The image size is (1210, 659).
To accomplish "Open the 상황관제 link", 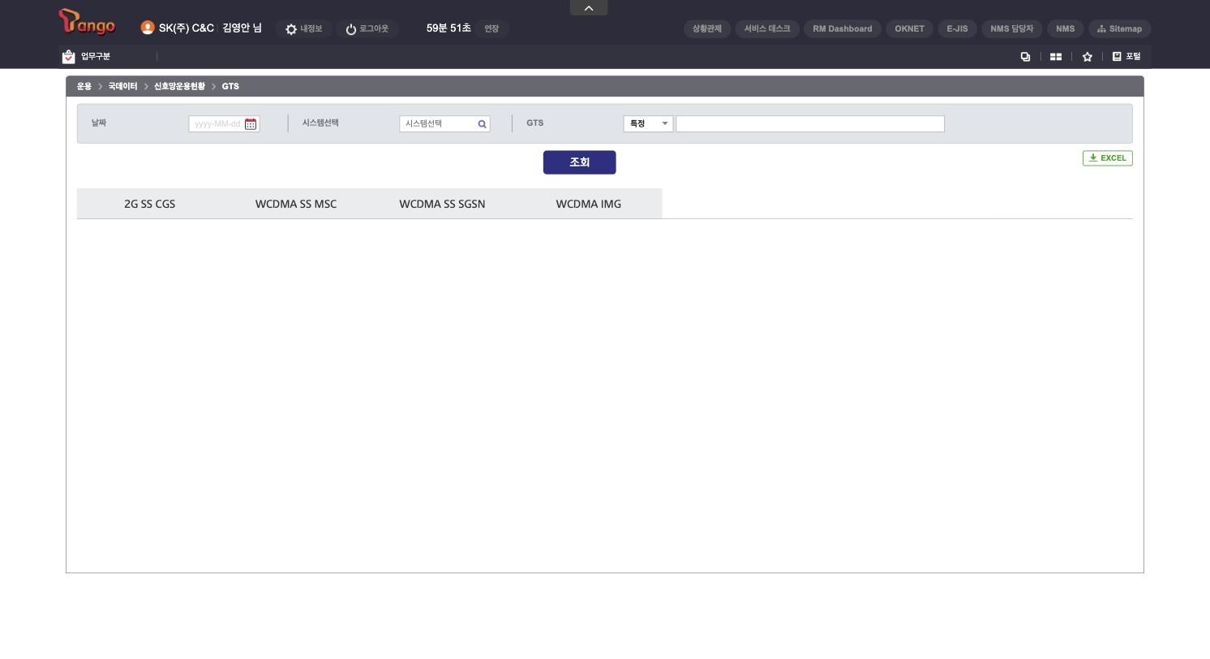I will point(707,28).
